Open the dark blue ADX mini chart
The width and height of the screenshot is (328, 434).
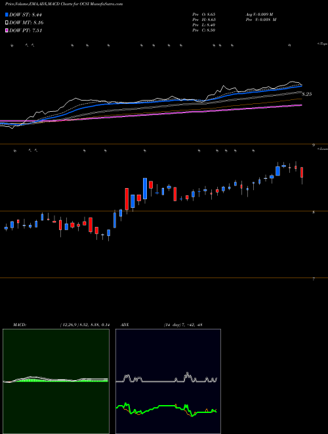click(x=168, y=381)
